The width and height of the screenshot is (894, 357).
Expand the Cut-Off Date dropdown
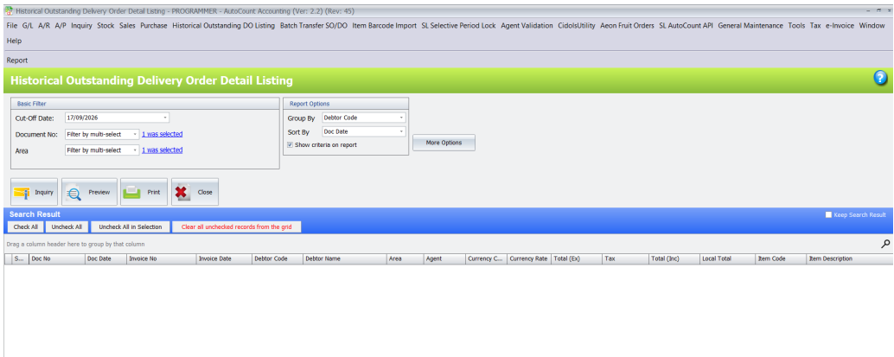click(x=165, y=118)
